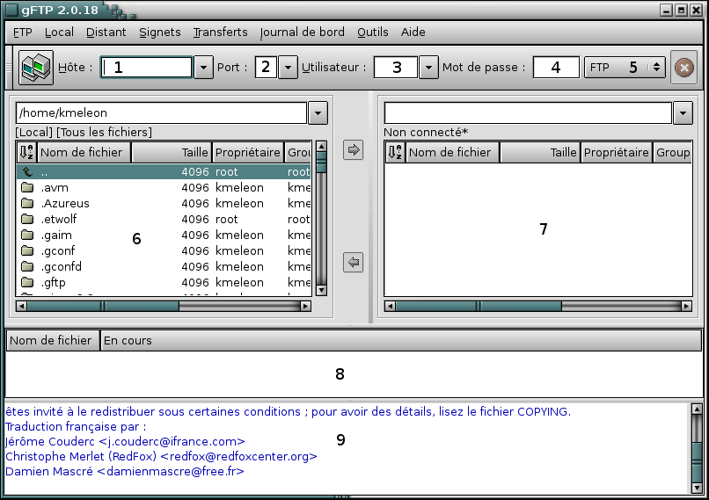Sort remote list by Propriétaire column
Viewport: 709px width, 500px height.
click(x=617, y=152)
